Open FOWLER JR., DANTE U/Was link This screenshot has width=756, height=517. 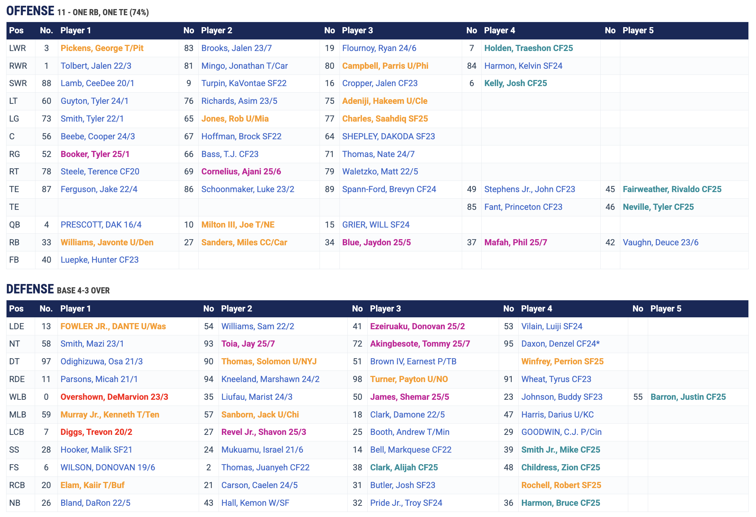click(x=113, y=326)
